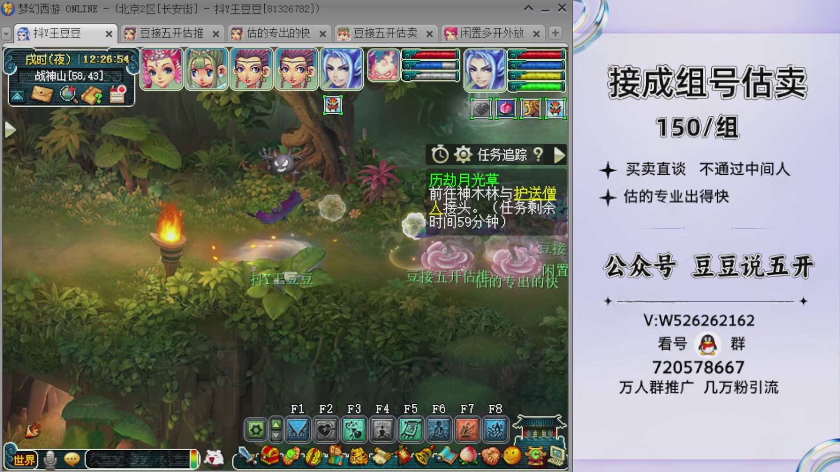Click the sword attack icon in bottom bar
Viewport: 840px width, 472px height.
248,457
